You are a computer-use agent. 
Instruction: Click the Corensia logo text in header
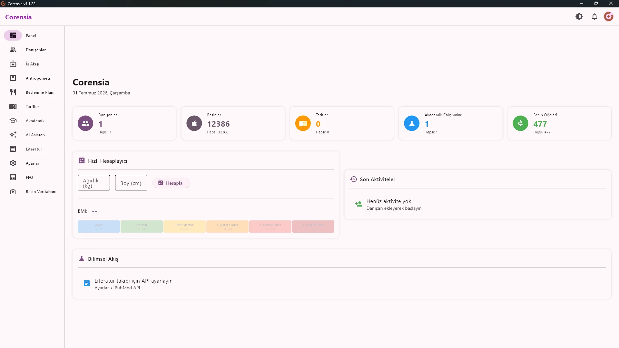[x=18, y=17]
